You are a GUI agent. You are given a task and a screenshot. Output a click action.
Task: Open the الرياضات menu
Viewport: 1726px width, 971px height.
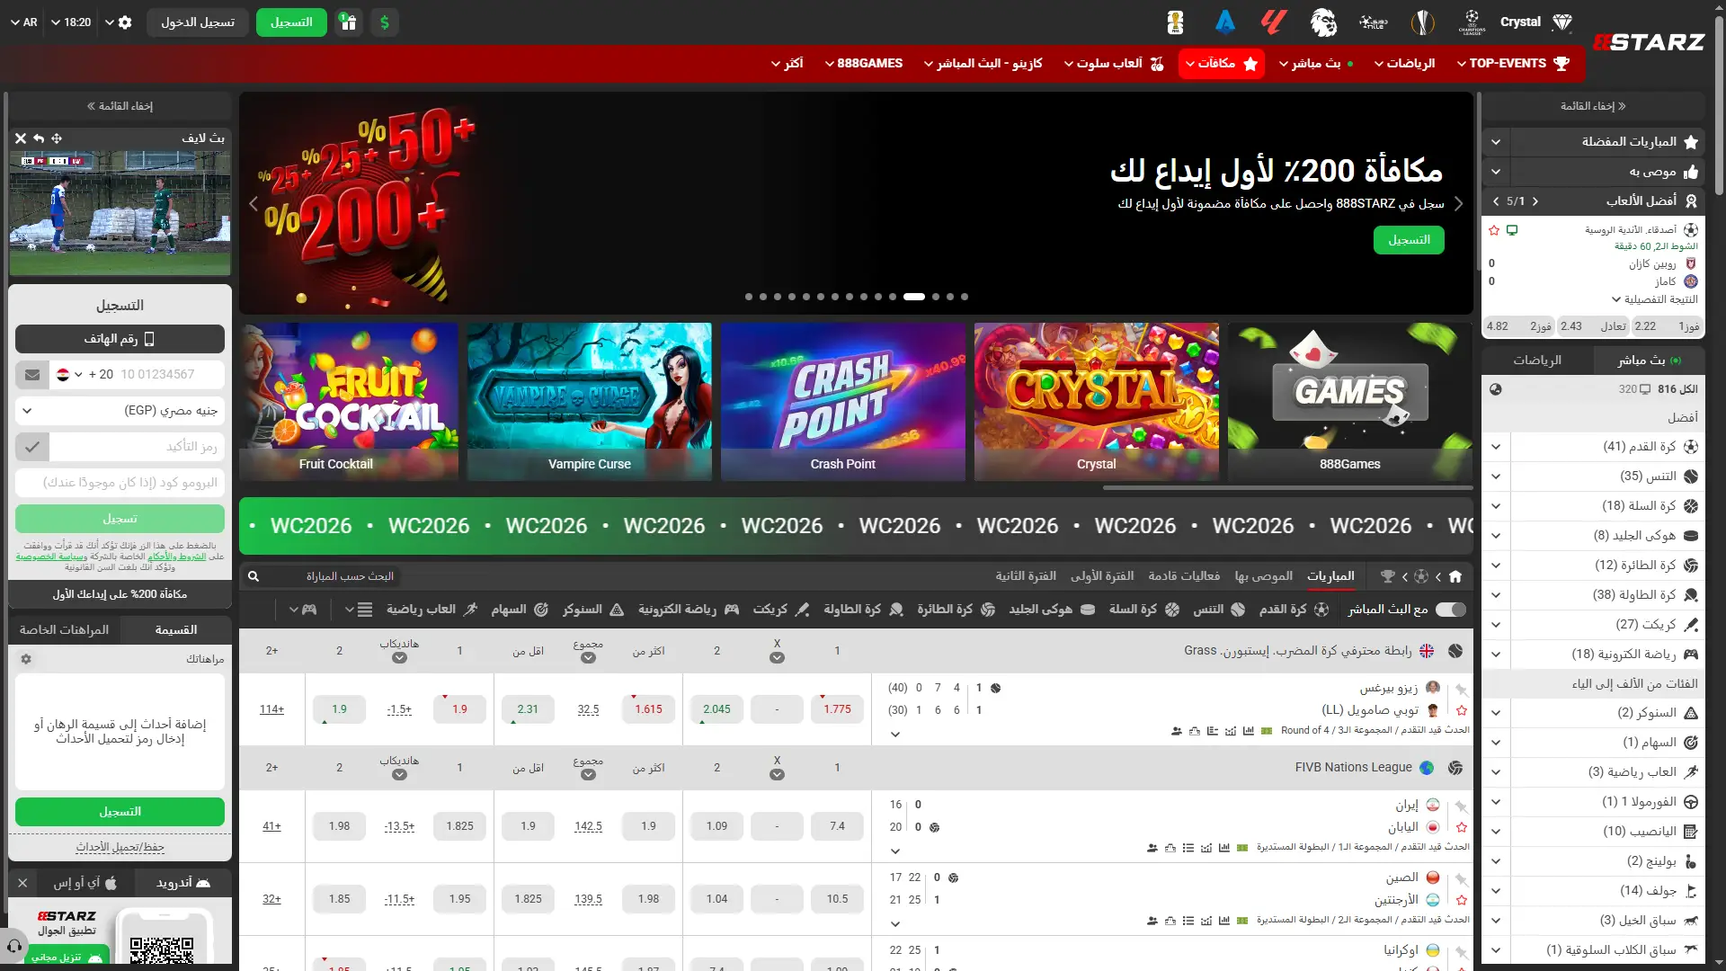tap(1404, 64)
